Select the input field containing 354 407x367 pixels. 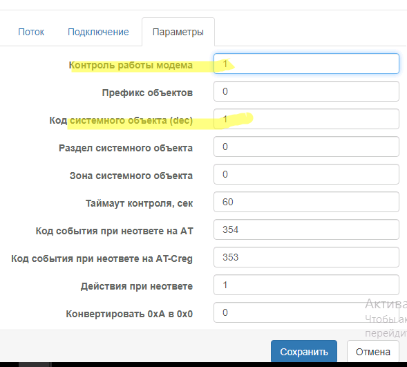point(306,229)
